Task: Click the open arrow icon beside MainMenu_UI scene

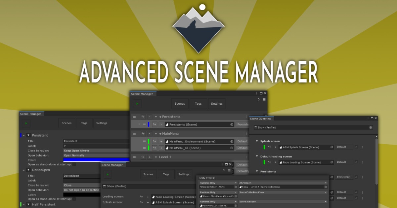Action: pyautogui.click(x=154, y=148)
